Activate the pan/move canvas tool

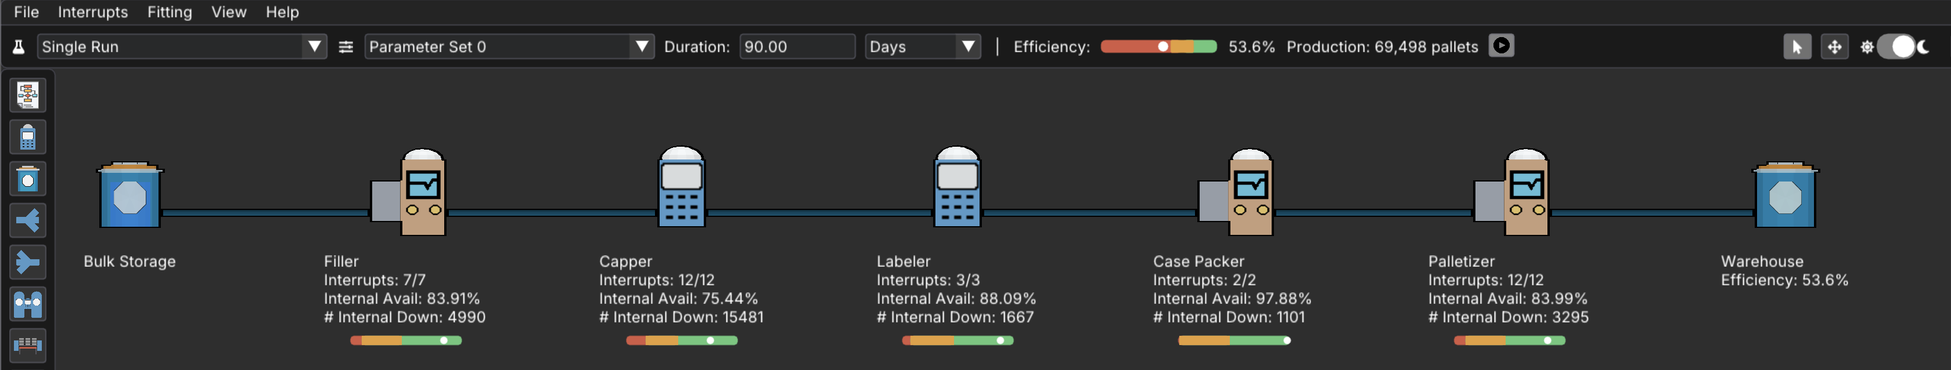[1835, 46]
